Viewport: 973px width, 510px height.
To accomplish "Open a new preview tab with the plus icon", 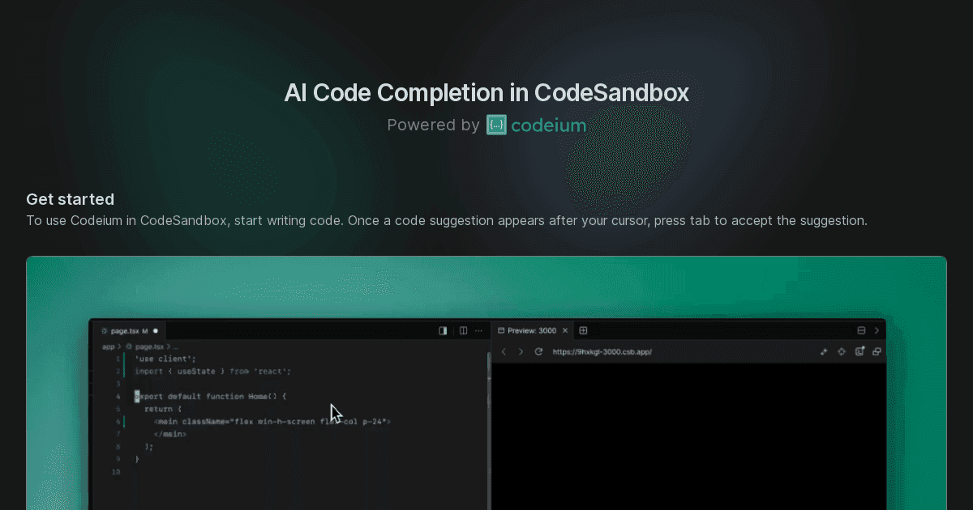I will [x=583, y=330].
